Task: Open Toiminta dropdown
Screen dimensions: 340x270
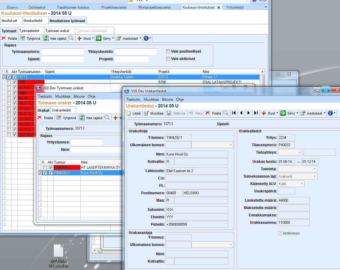Action: point(315,169)
